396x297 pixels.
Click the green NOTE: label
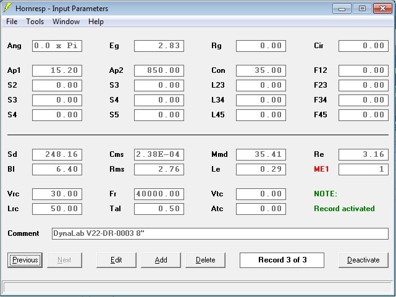point(326,194)
